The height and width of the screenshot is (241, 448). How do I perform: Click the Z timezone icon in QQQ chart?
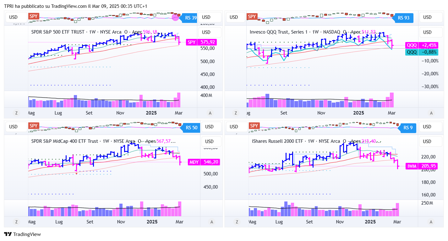236,113
